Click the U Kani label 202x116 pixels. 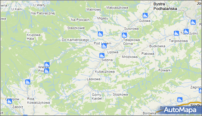(x=16, y=9)
